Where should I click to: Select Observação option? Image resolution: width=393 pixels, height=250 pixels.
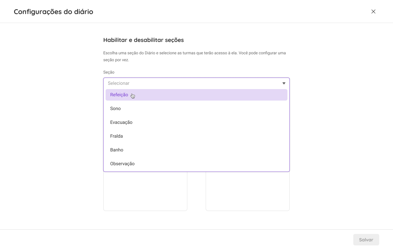197,164
